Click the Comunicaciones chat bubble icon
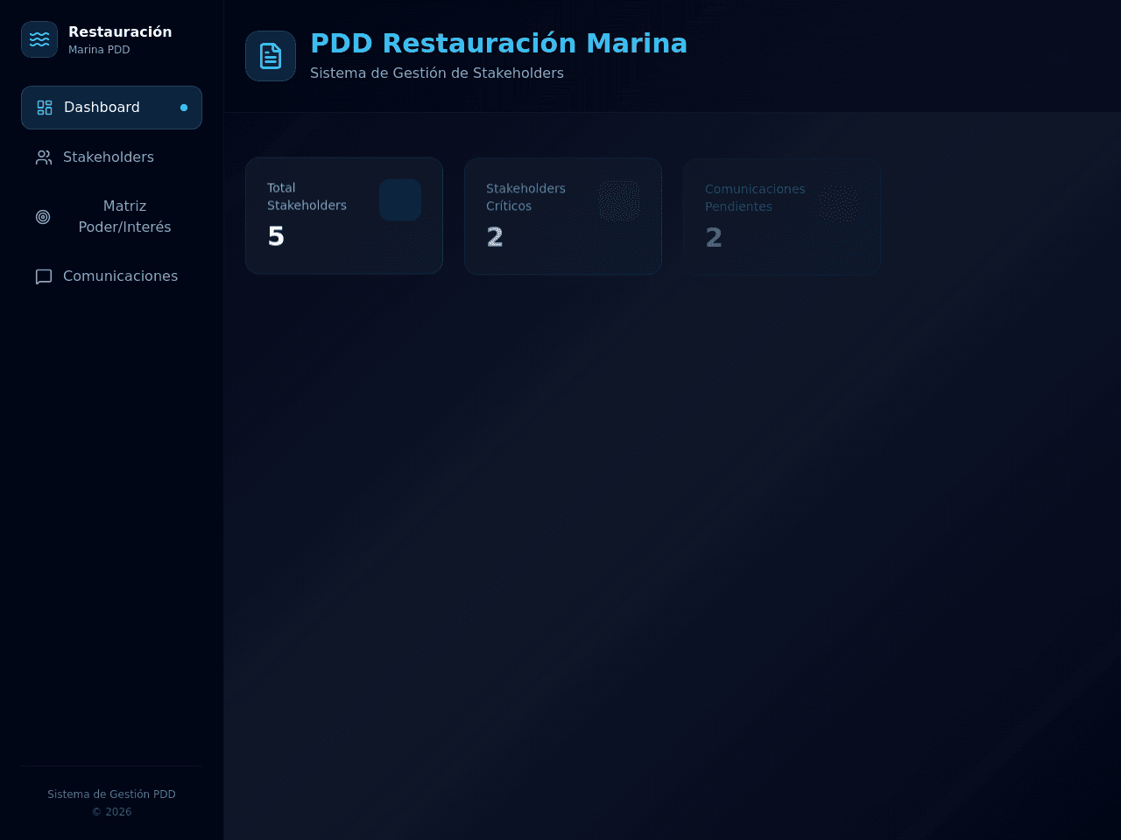This screenshot has height=840, width=1121. [44, 276]
